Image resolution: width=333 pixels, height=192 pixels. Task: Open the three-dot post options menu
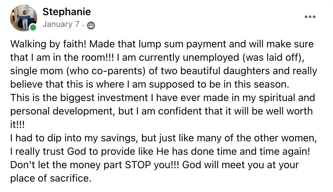[x=310, y=17]
